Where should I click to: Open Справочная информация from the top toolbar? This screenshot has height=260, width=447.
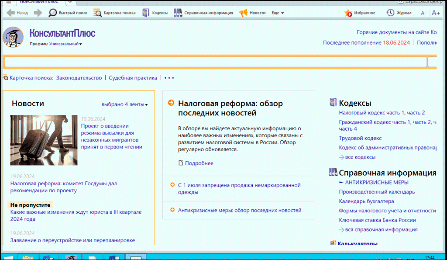[x=203, y=13]
